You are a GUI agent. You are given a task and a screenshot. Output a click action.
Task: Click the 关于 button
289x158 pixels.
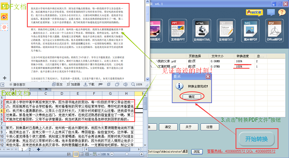(189, 127)
